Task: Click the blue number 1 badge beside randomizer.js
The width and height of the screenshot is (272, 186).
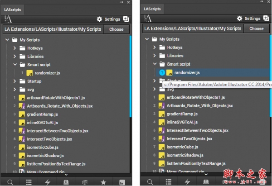Action: pyautogui.click(x=162, y=72)
